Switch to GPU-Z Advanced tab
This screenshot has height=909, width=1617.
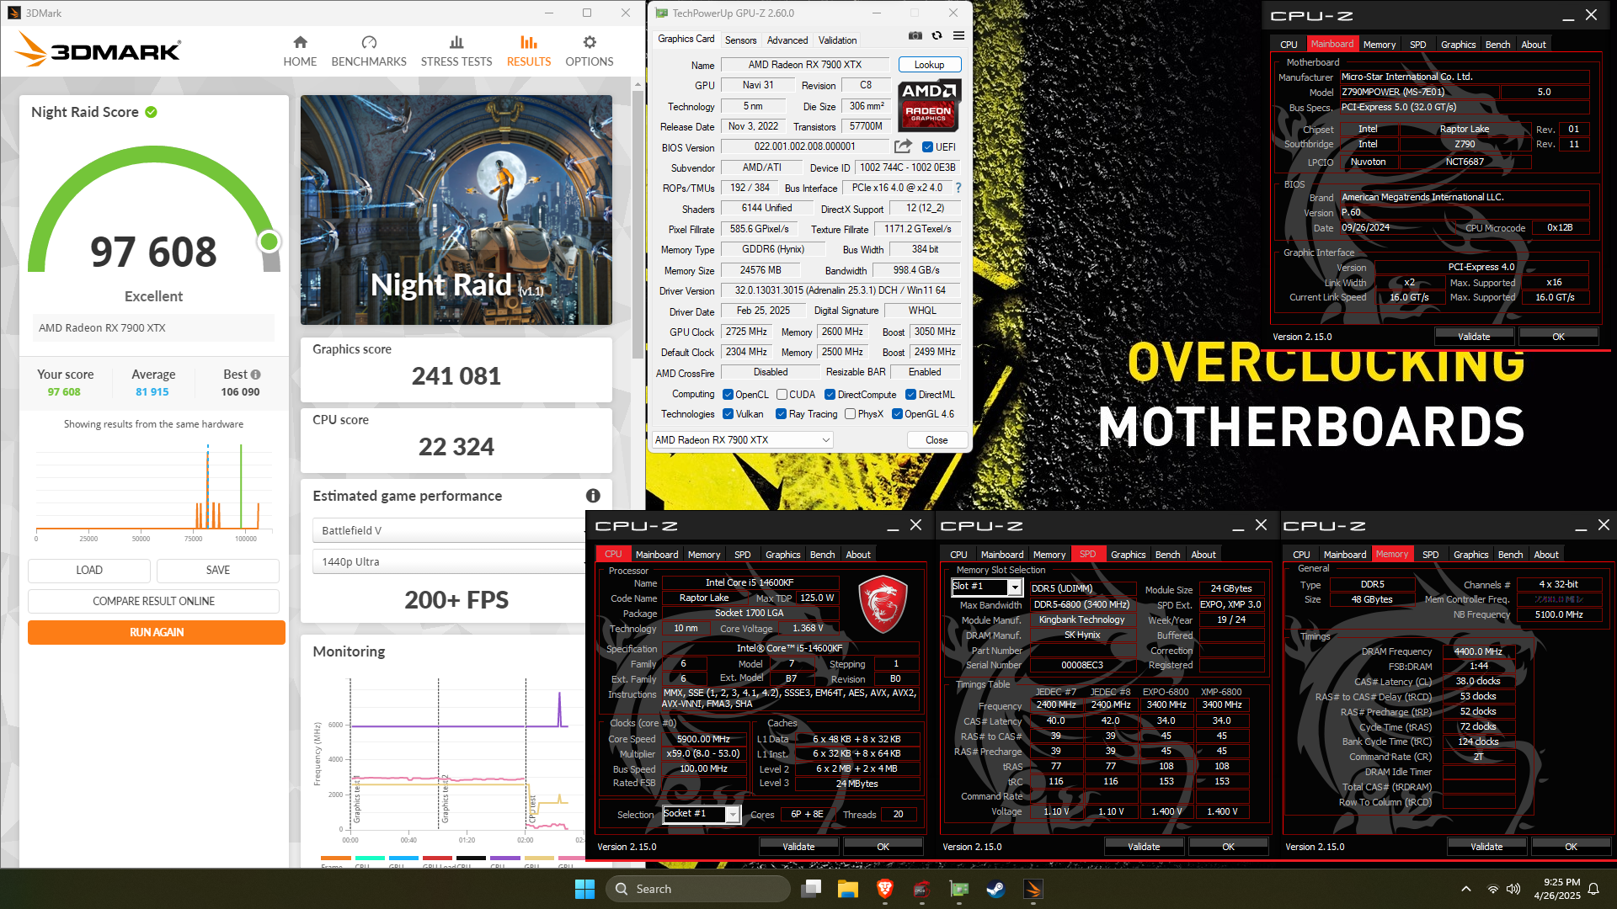coord(787,40)
